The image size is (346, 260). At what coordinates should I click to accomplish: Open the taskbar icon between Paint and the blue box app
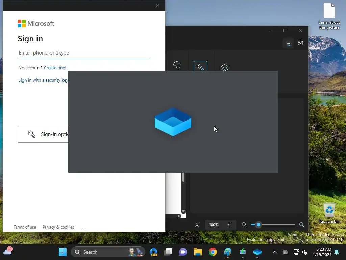(243, 252)
